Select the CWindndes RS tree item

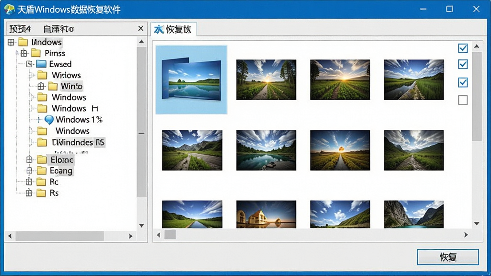tap(78, 142)
